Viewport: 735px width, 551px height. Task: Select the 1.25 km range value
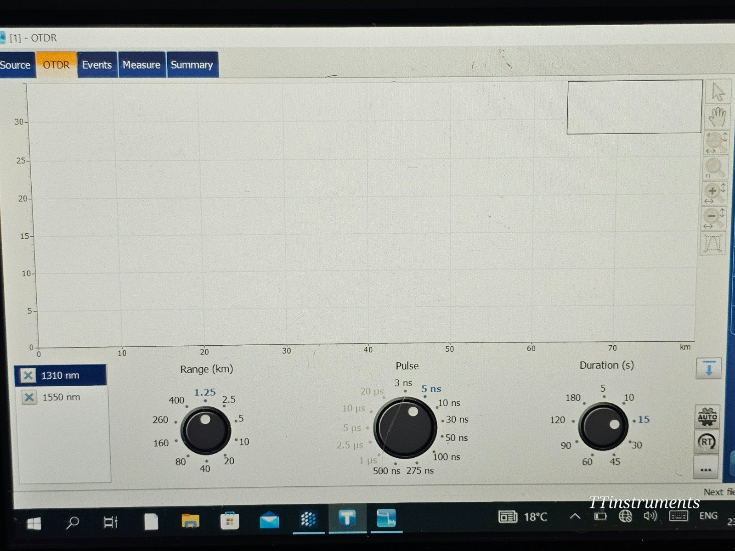[x=204, y=392]
